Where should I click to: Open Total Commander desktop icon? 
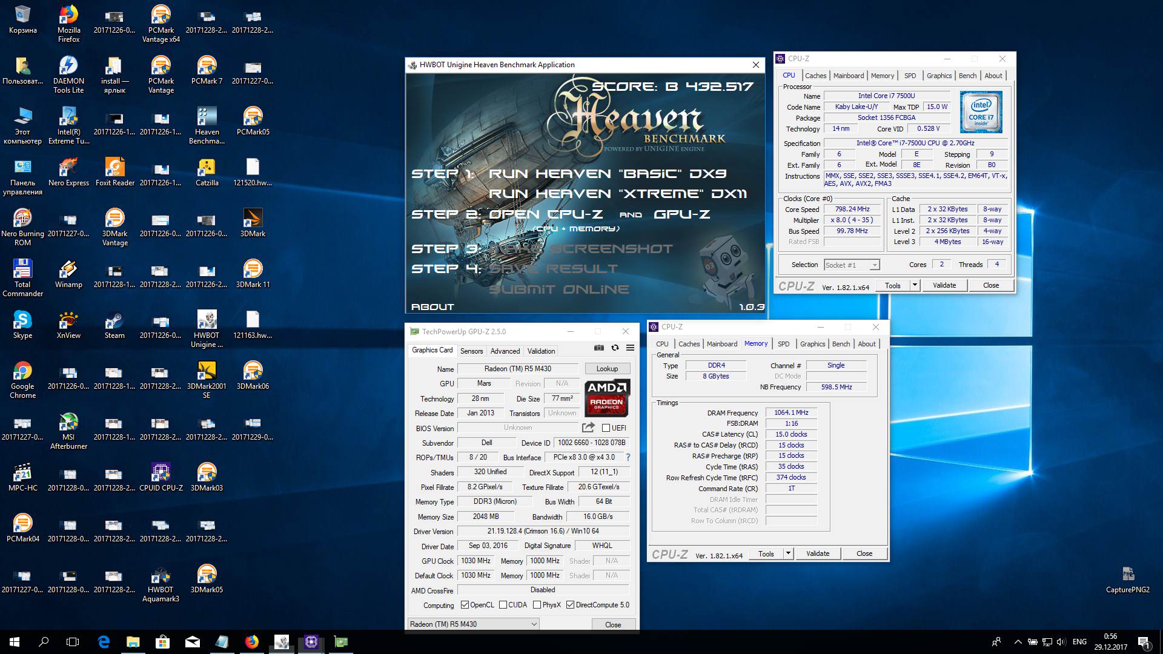tap(22, 279)
